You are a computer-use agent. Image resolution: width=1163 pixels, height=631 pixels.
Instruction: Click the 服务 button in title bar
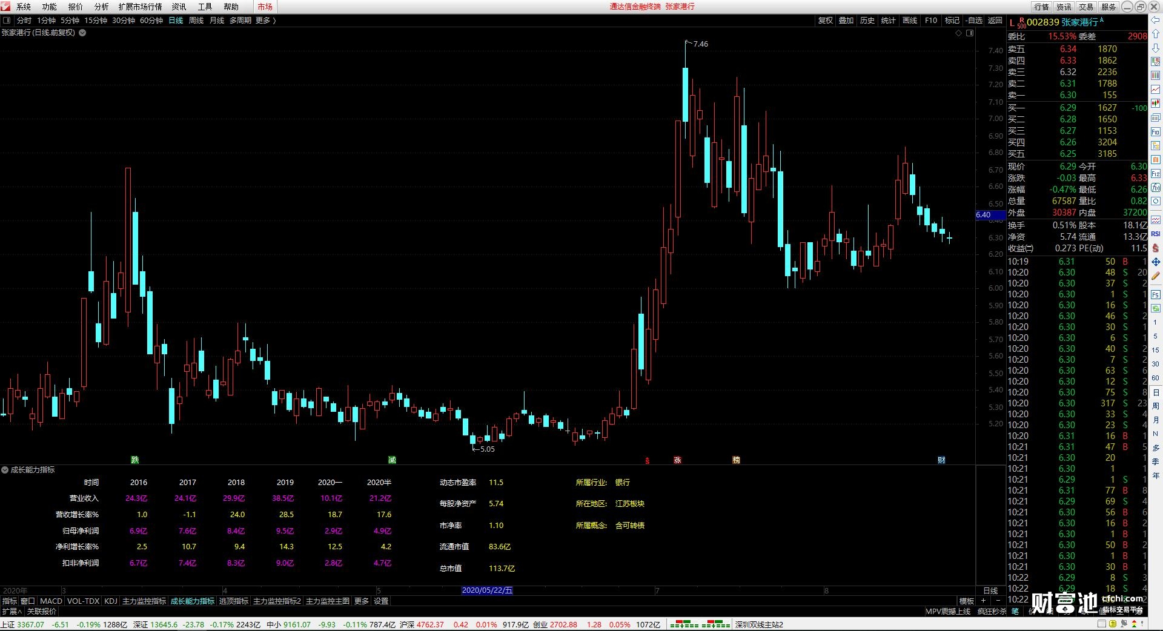tap(1108, 7)
